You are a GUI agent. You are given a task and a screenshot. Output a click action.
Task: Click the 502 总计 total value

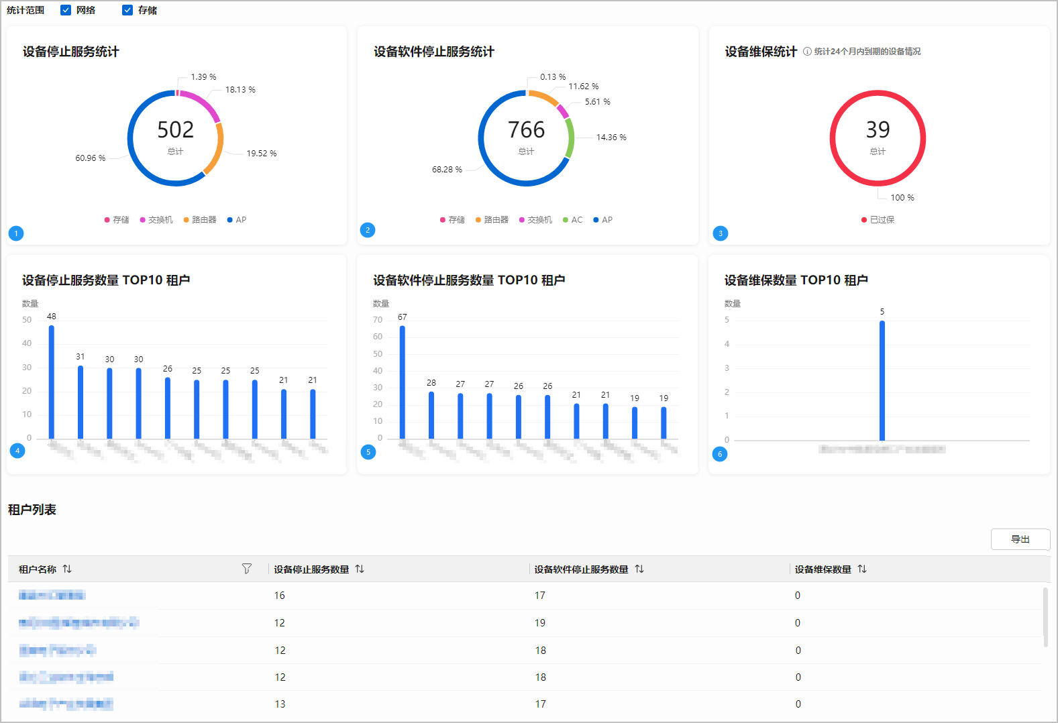click(x=175, y=129)
